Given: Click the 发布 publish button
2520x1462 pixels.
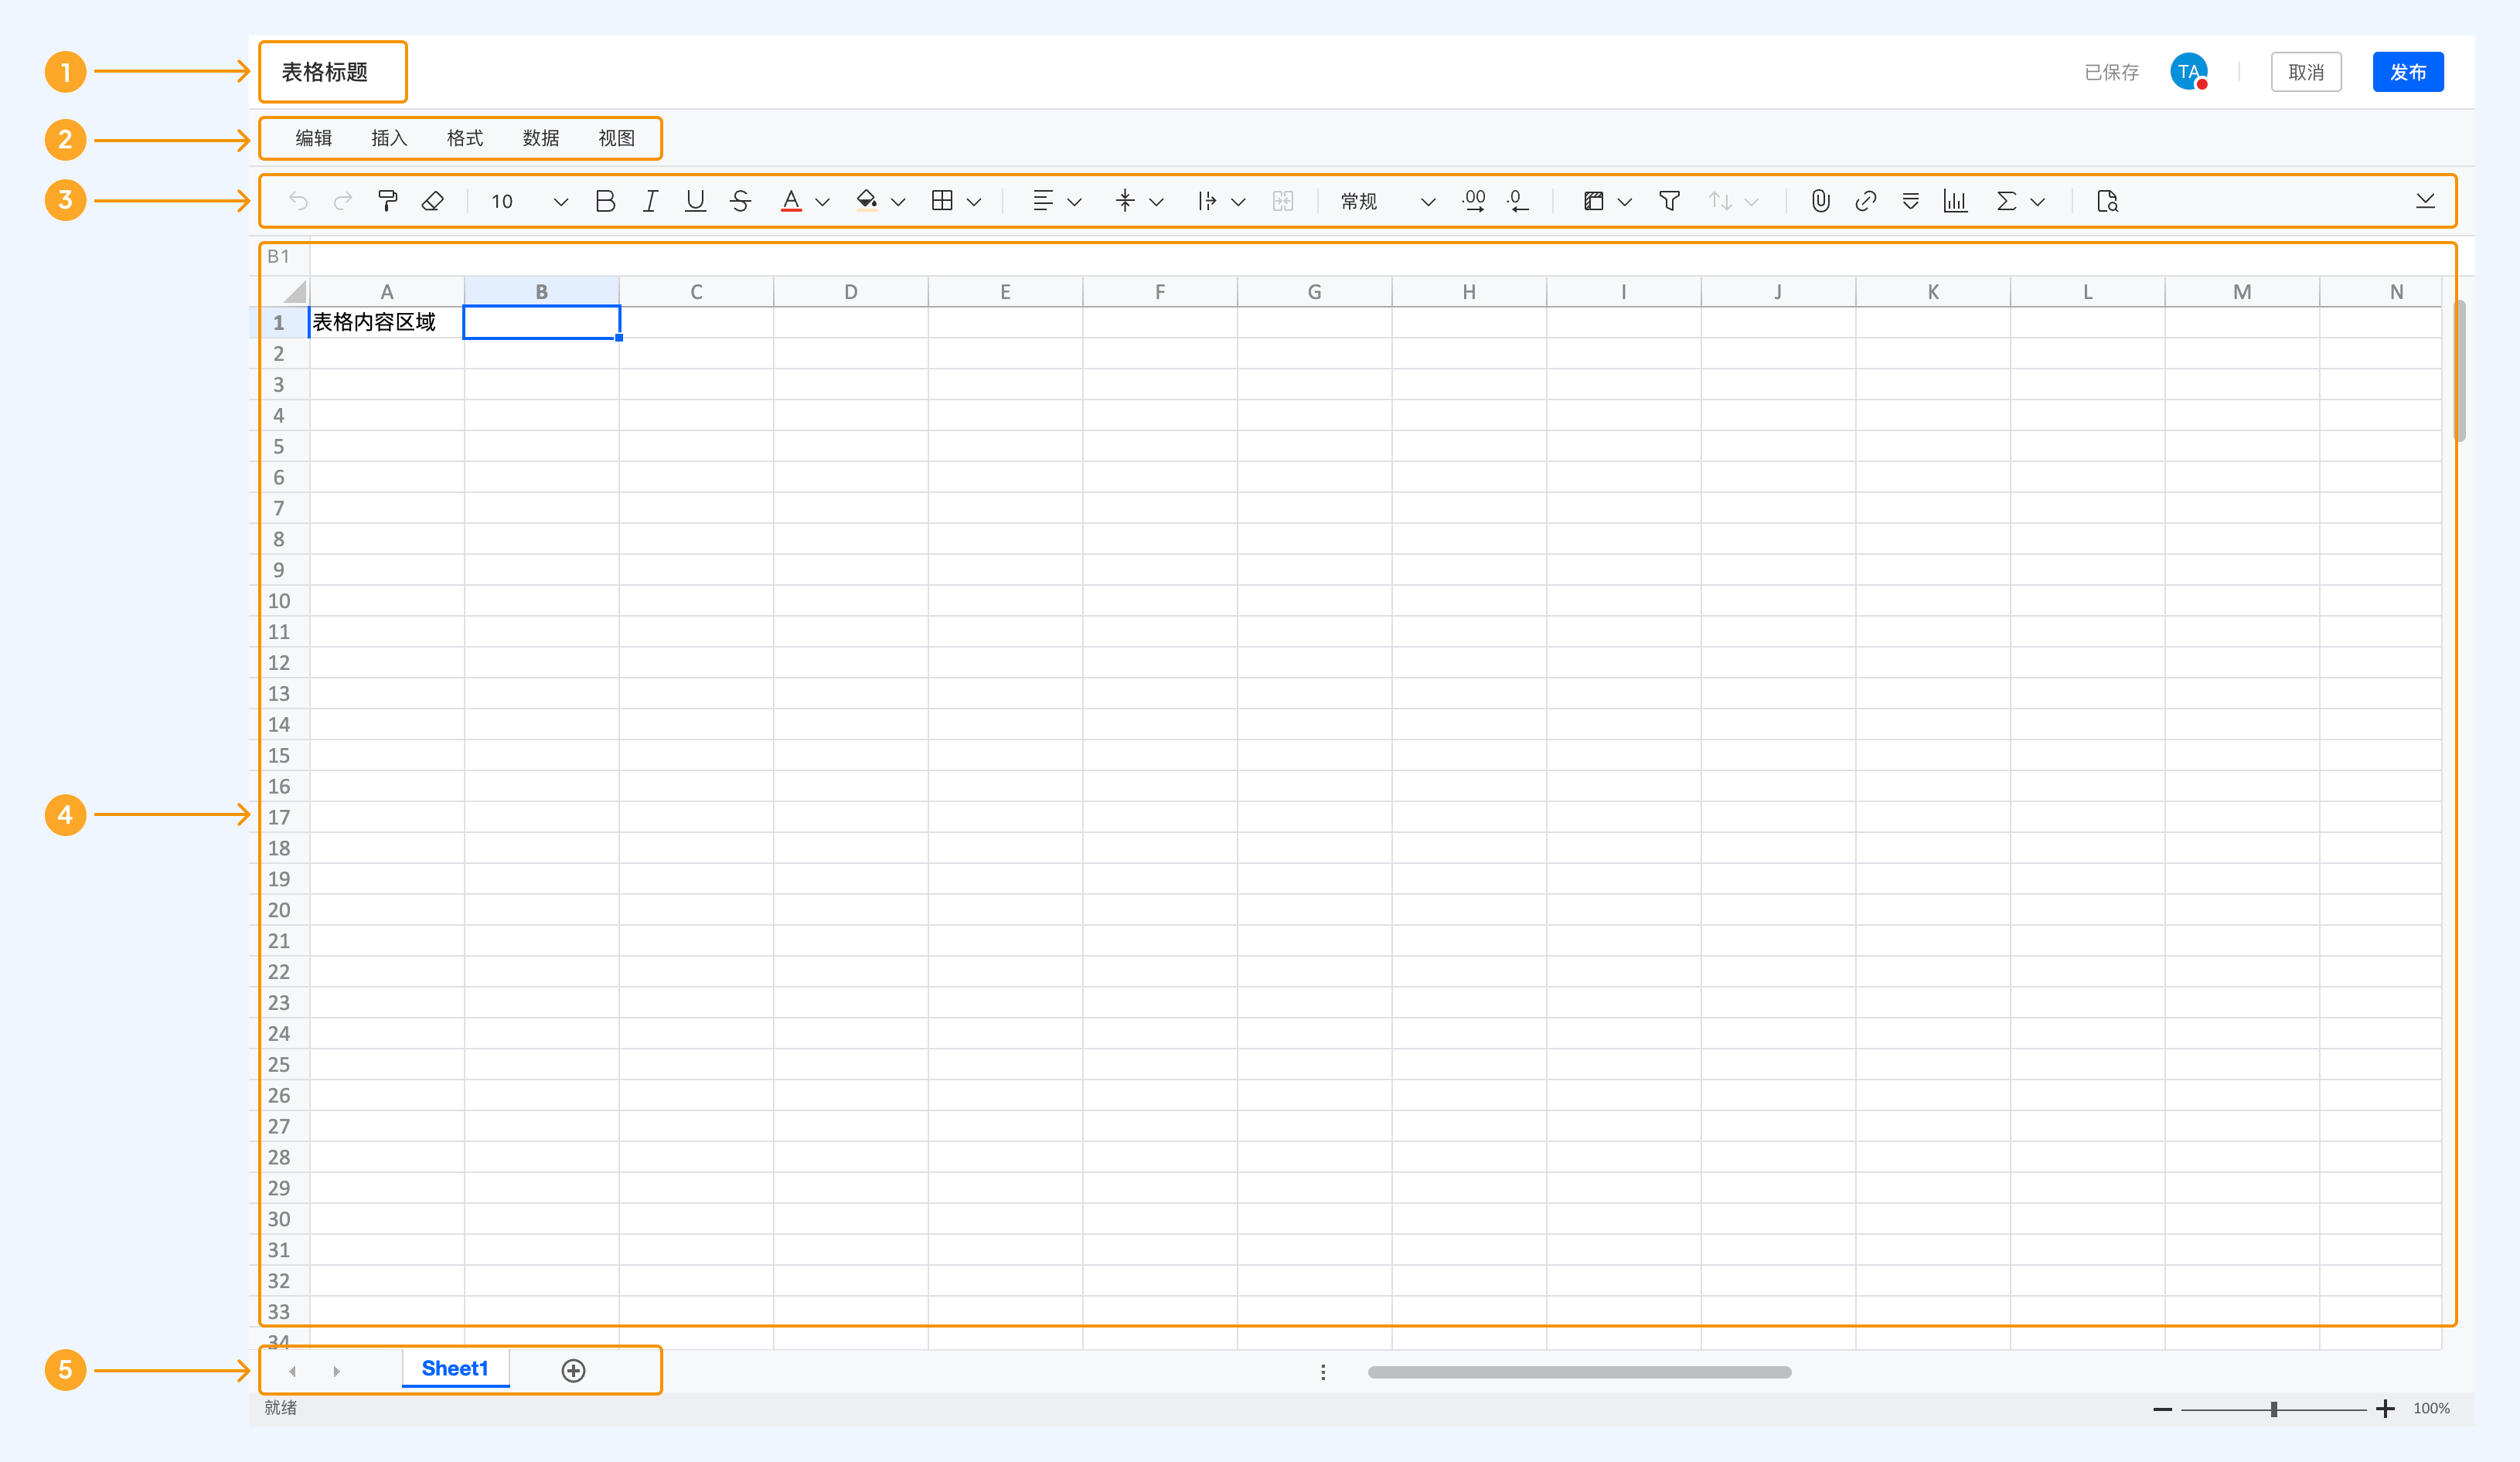Looking at the screenshot, I should click(2408, 72).
